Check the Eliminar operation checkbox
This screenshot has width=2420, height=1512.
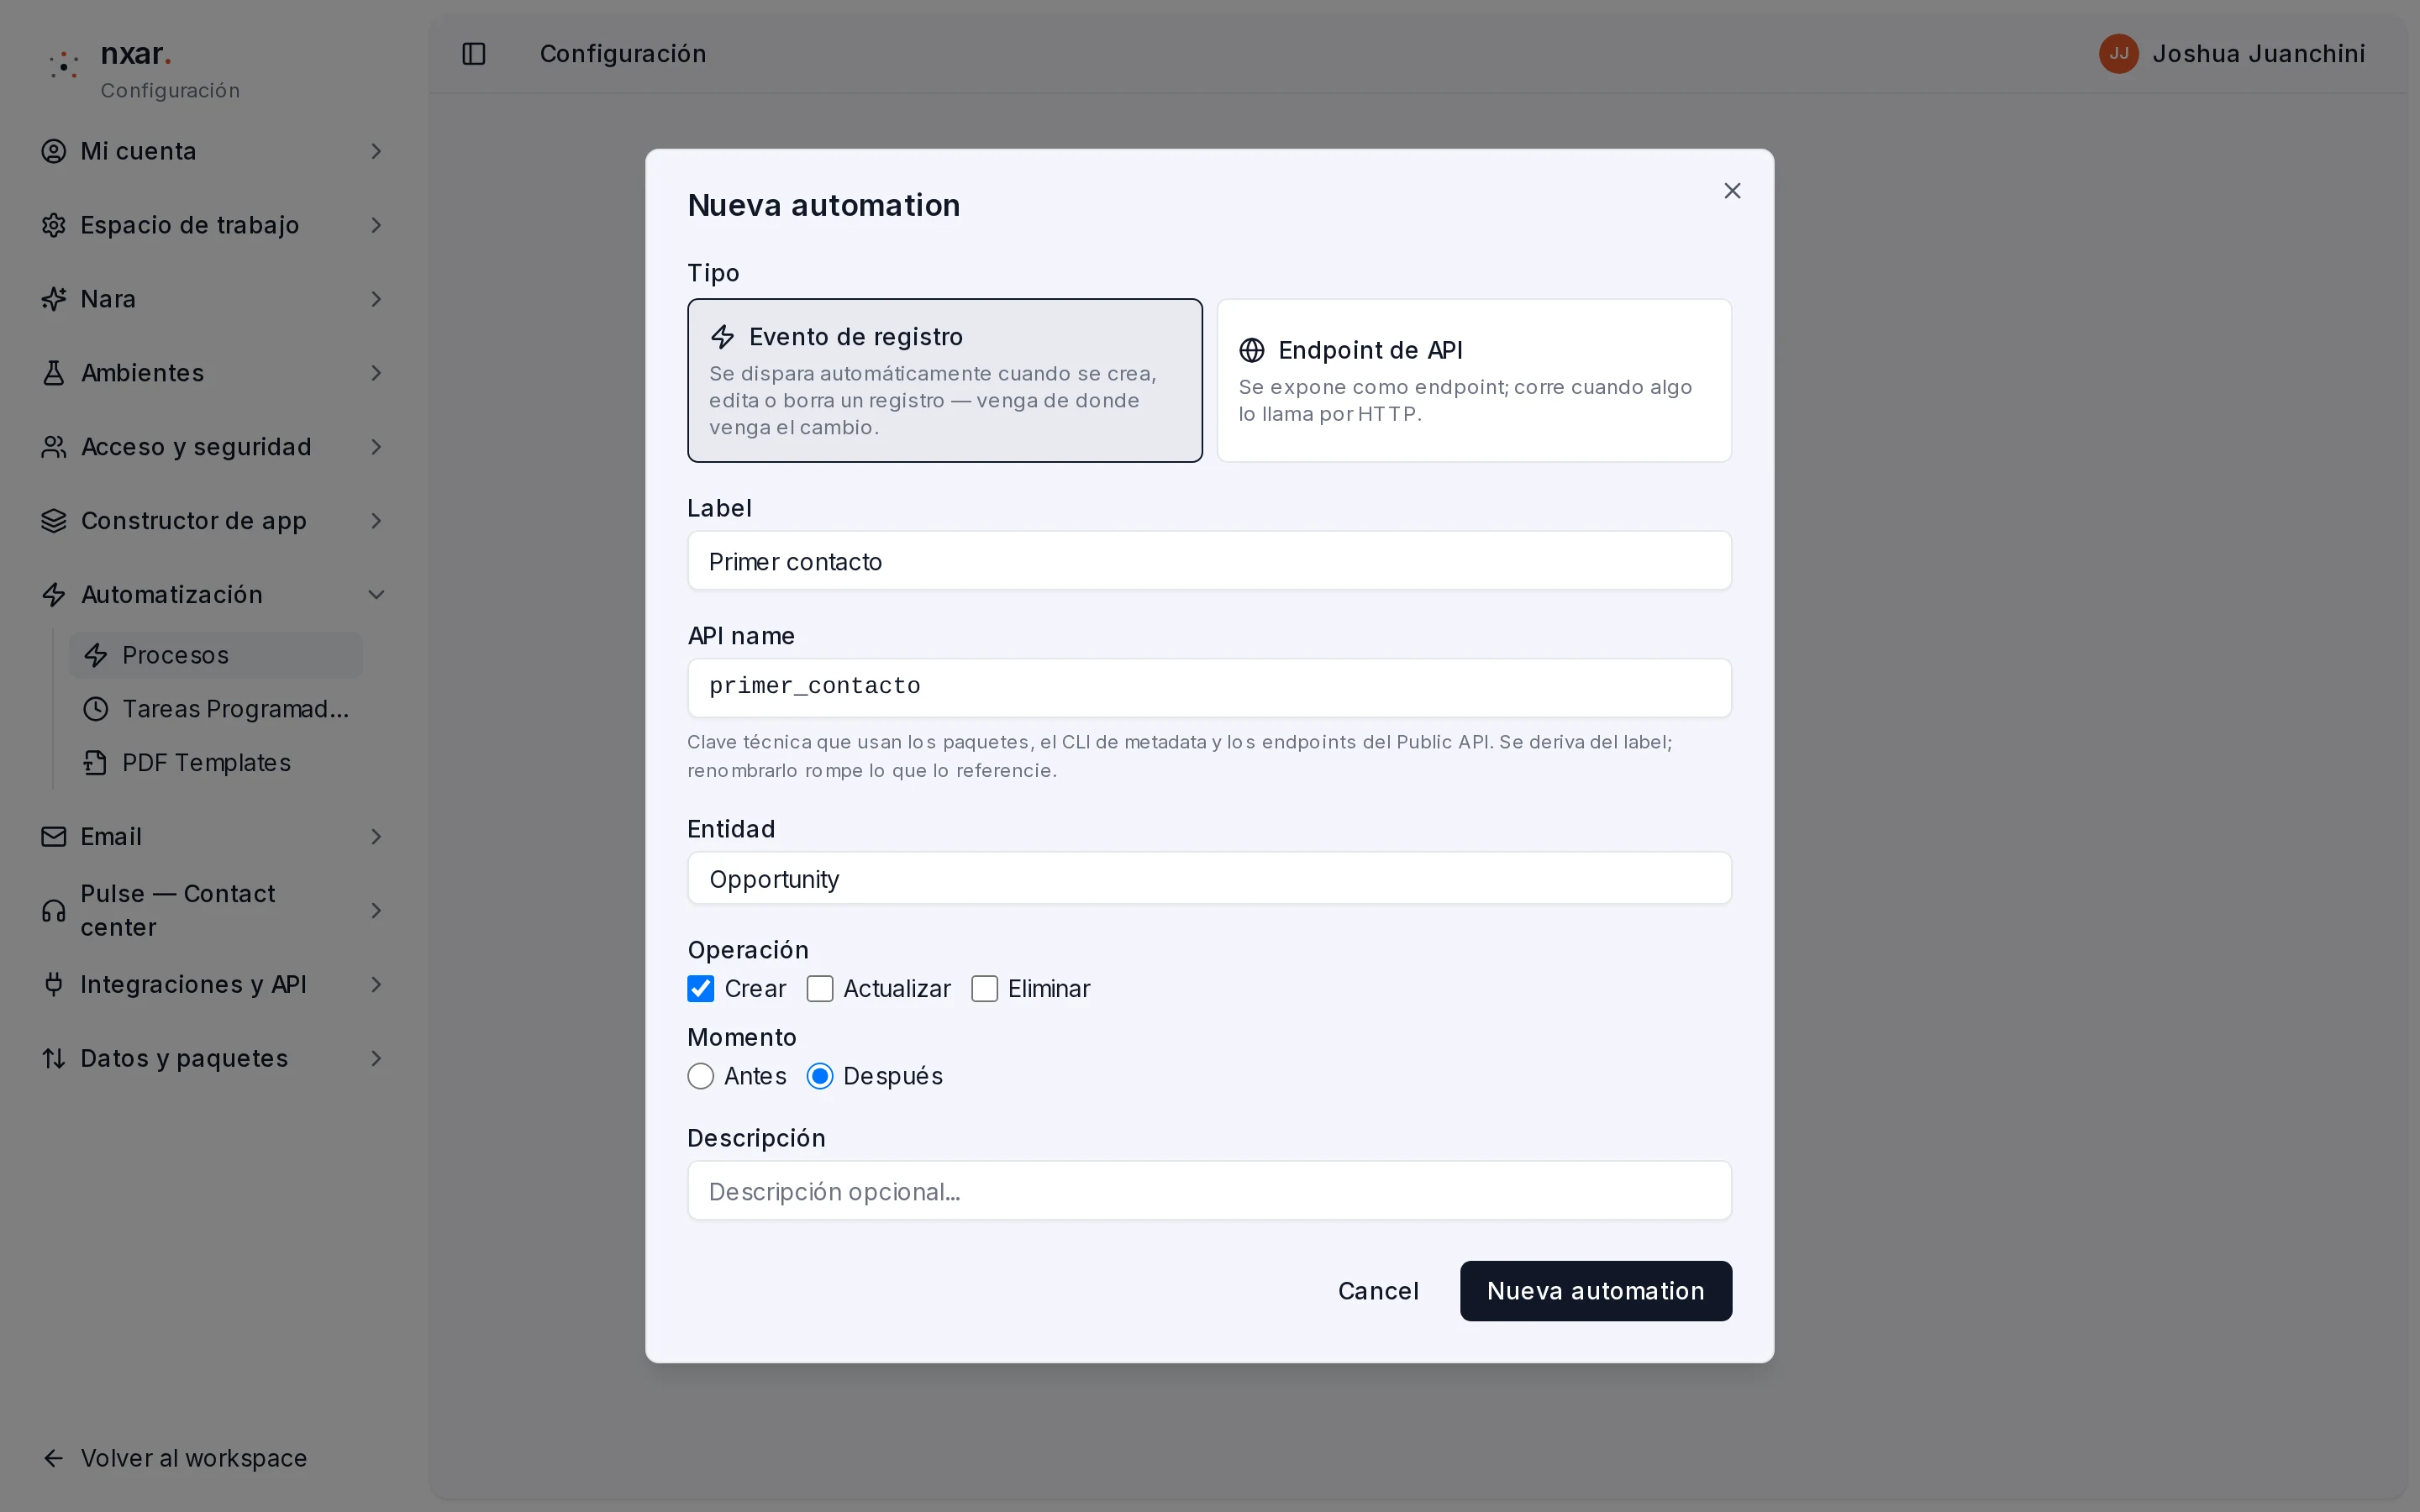click(985, 989)
